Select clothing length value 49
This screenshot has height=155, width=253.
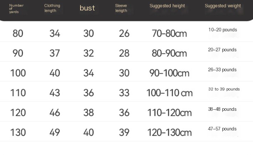click(55, 133)
